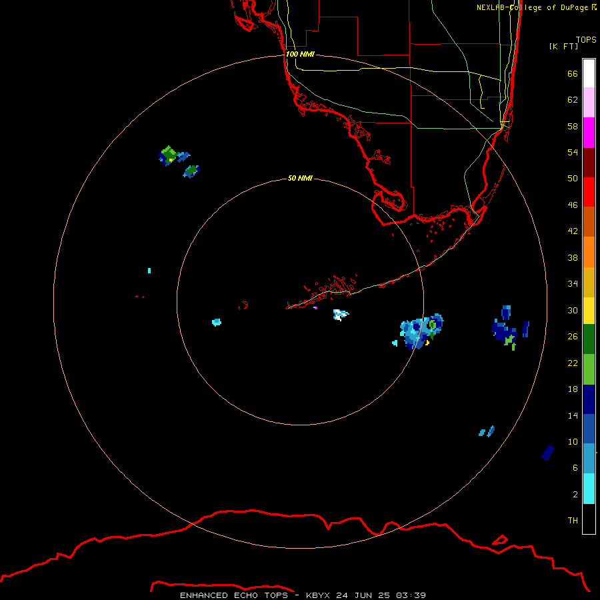Click the dark green legend swatch
This screenshot has width=600, height=600.
pyautogui.click(x=589, y=339)
